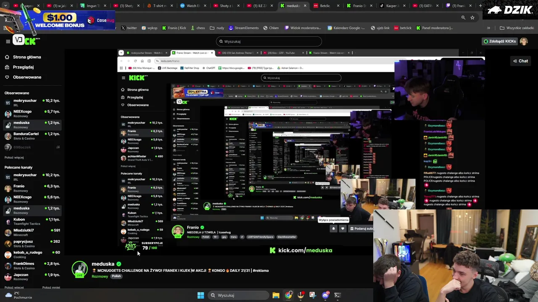
Task: Open the Chłam bookmark
Action: (x=271, y=28)
